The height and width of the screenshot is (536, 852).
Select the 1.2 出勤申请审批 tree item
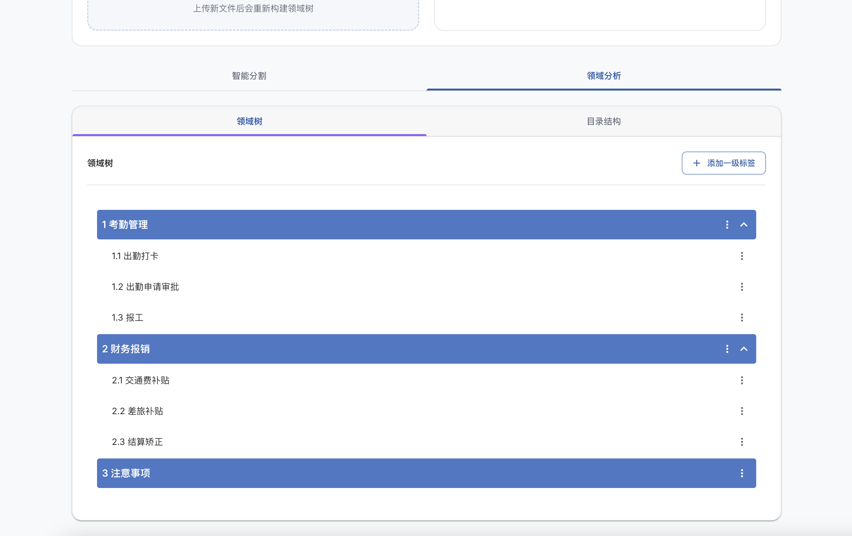(x=145, y=286)
